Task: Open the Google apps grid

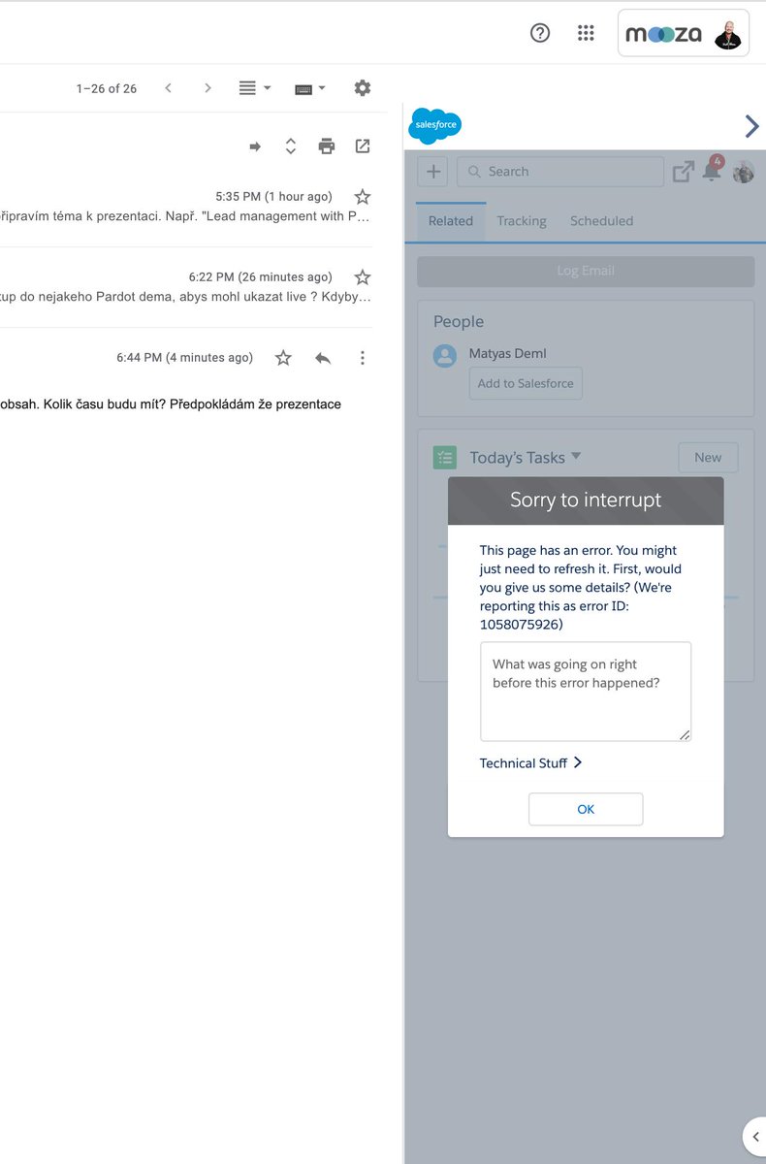Action: pos(586,33)
